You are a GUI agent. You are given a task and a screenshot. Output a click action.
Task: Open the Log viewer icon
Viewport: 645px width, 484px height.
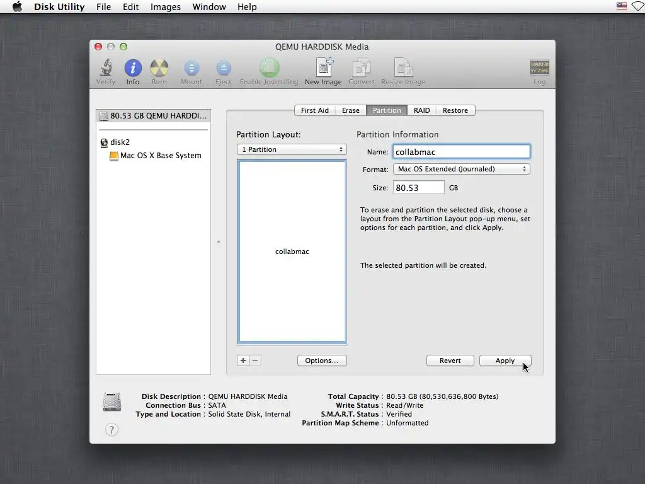(539, 67)
